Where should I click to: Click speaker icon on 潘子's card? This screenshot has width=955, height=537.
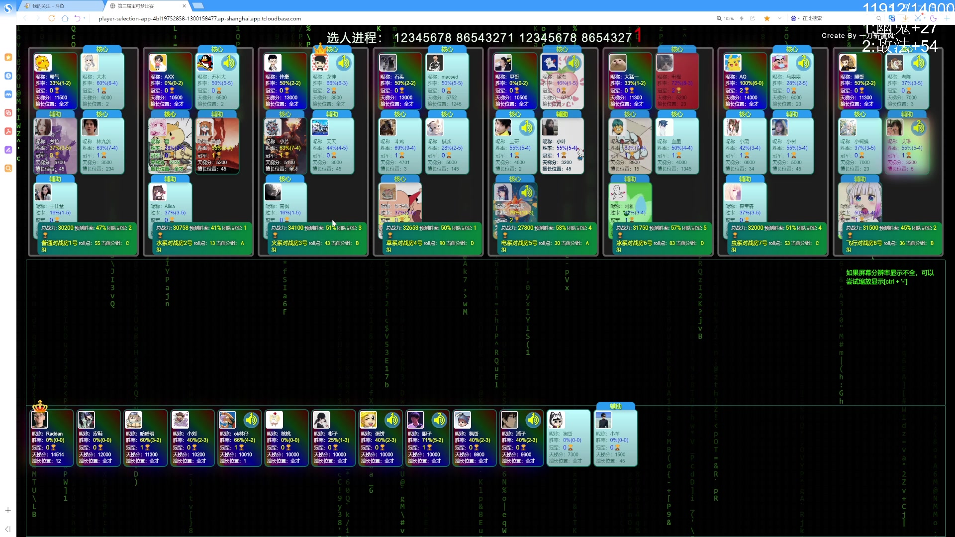click(x=533, y=420)
